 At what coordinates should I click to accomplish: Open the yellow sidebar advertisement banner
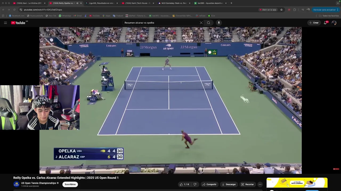(x=297, y=183)
